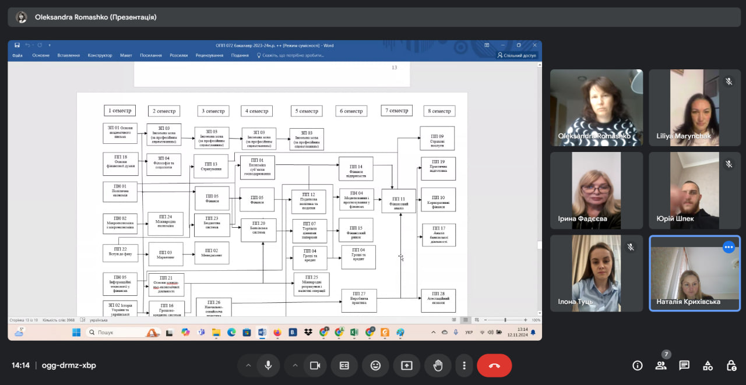Open the Вставлення ribbon tab in Word
The height and width of the screenshot is (385, 746).
(x=69, y=55)
